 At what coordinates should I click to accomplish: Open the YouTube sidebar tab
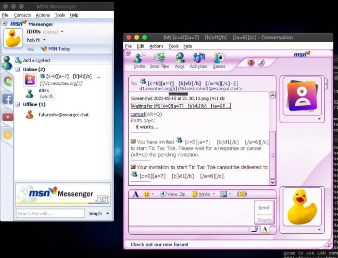click(x=8, y=117)
